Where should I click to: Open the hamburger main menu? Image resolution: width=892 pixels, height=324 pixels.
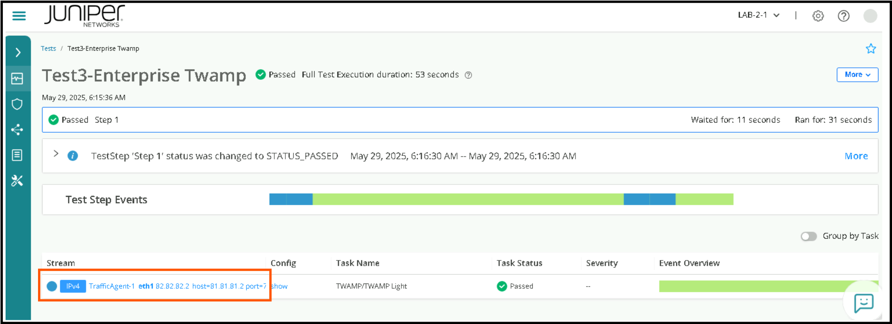pyautogui.click(x=19, y=16)
